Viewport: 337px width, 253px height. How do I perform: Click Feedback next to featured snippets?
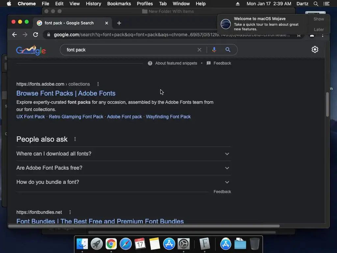coord(222,63)
